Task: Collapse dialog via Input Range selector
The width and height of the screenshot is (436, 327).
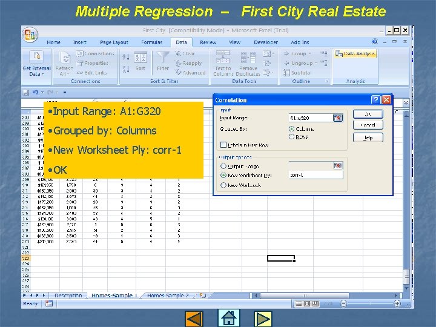Action: coord(338,118)
